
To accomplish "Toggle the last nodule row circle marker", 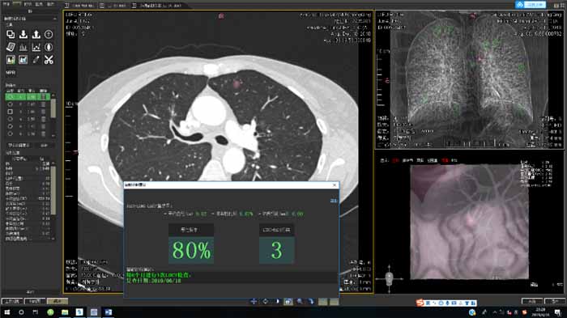I will 10,134.
